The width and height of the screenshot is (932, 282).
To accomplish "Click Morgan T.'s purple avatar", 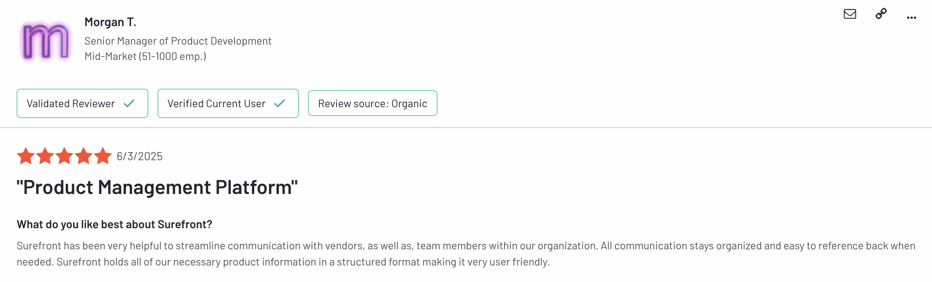I will point(46,41).
